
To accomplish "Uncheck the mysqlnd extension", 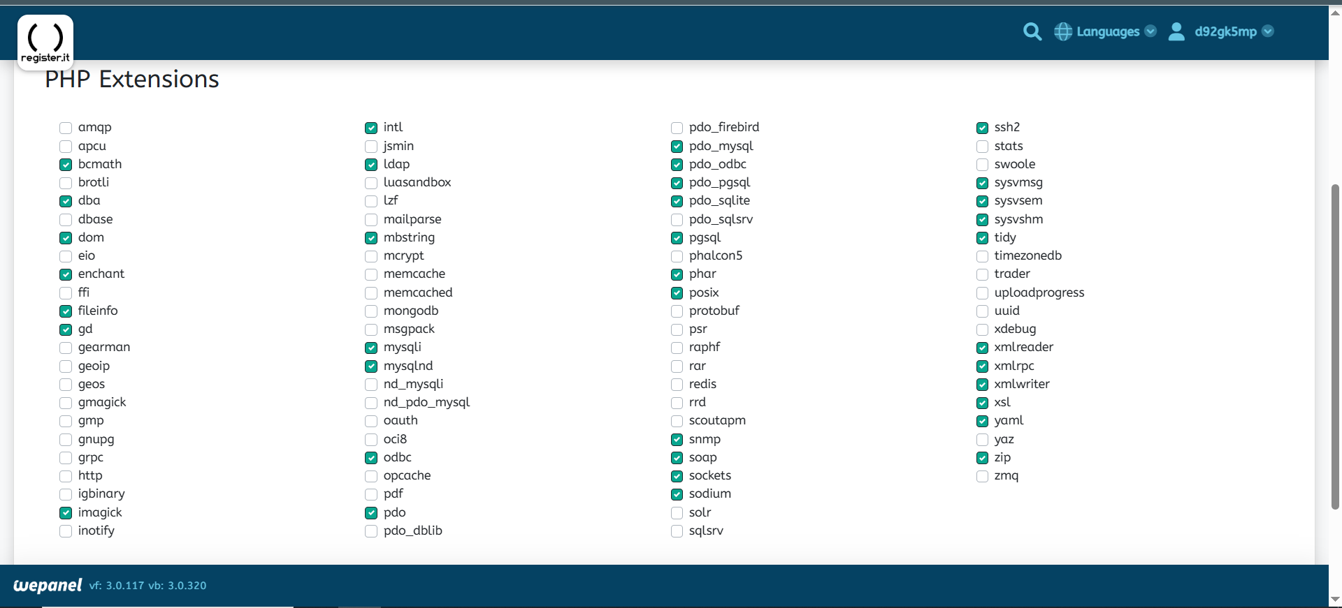I will [371, 366].
